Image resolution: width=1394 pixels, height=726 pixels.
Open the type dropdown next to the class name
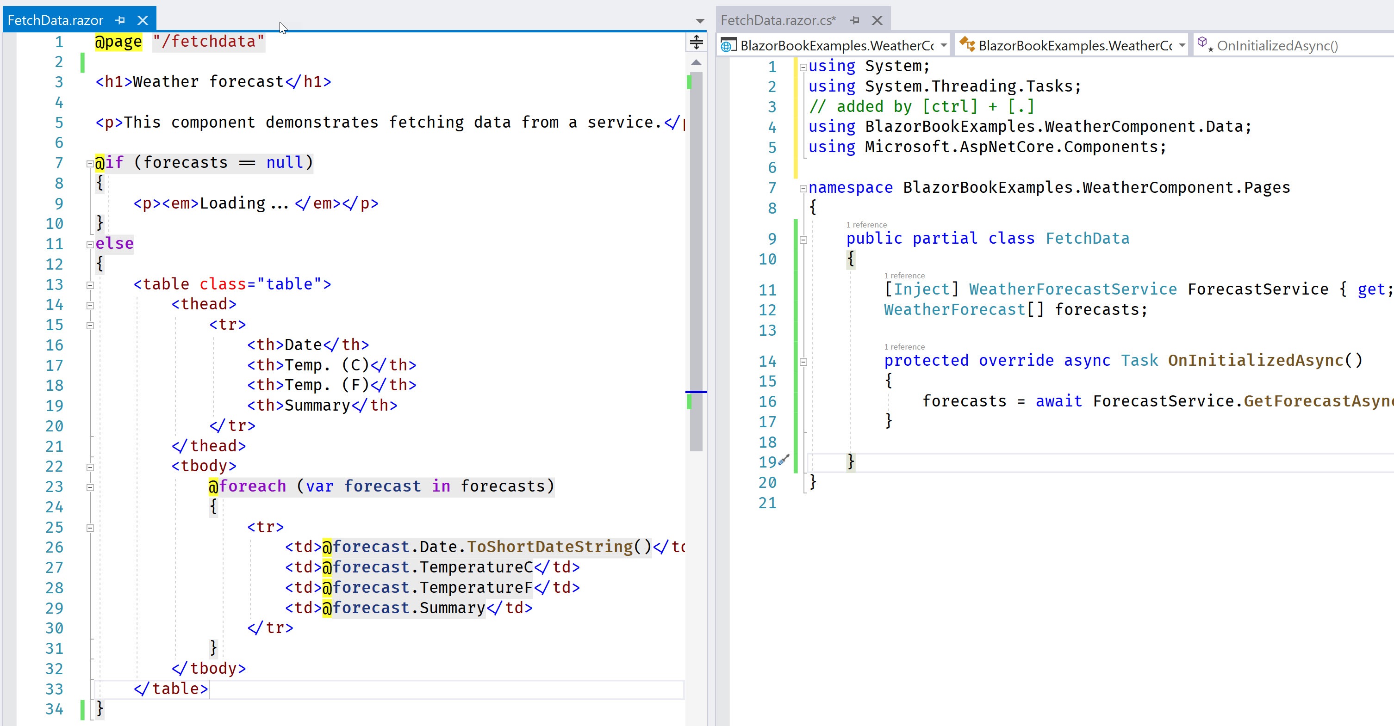click(x=1183, y=45)
